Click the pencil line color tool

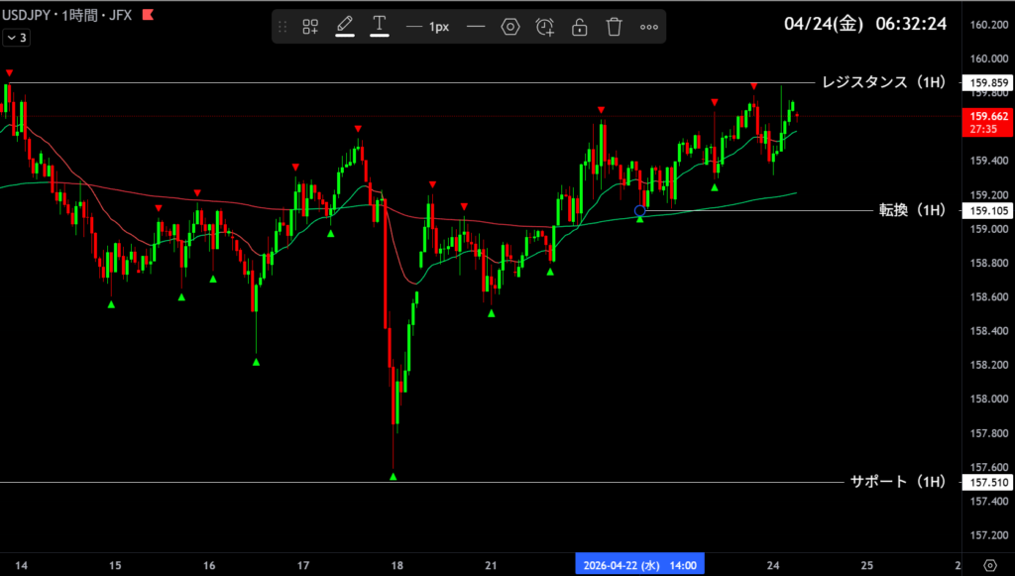[345, 27]
